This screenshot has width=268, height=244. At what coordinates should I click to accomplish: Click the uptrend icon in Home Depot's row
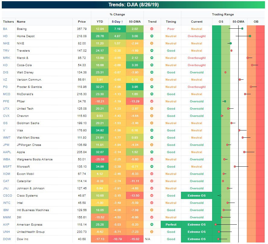click(x=152, y=36)
